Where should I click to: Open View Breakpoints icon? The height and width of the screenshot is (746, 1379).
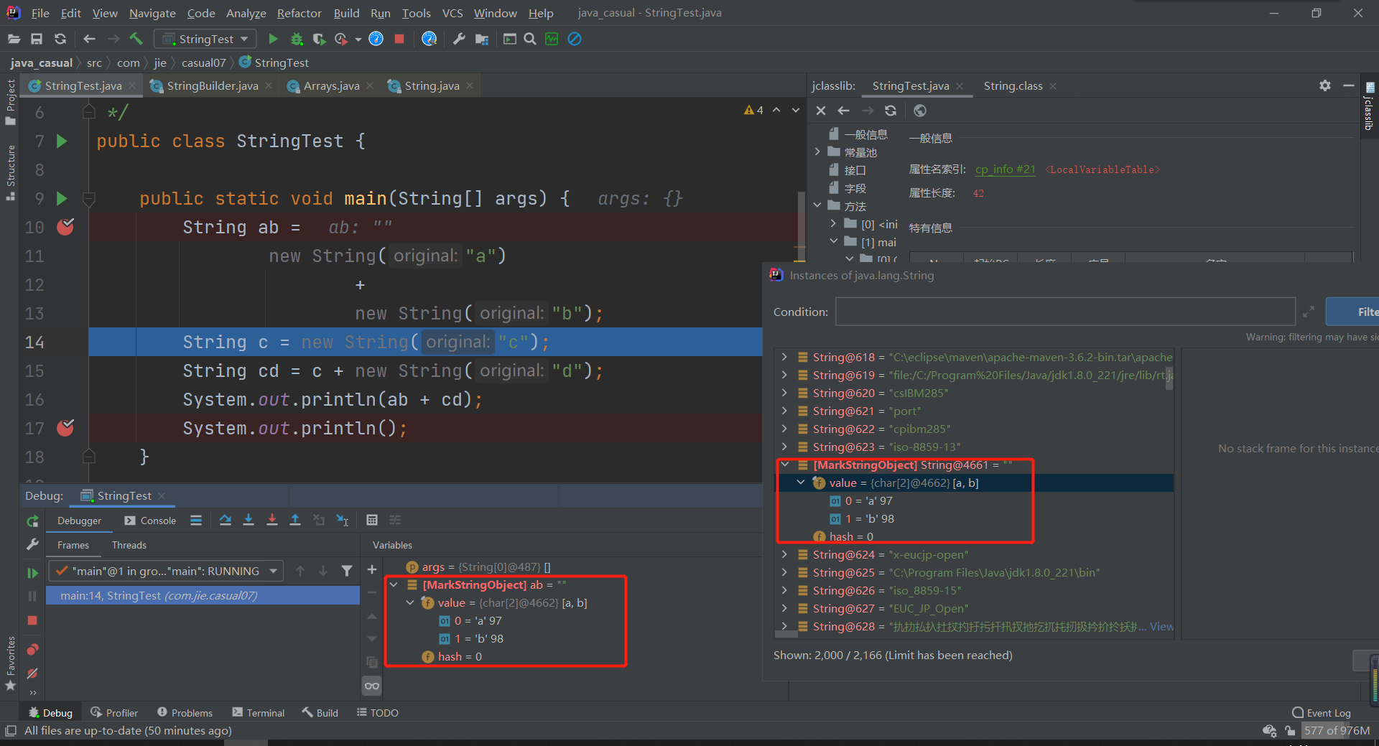point(32,650)
